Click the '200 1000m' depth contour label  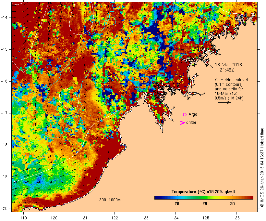coord(110,200)
